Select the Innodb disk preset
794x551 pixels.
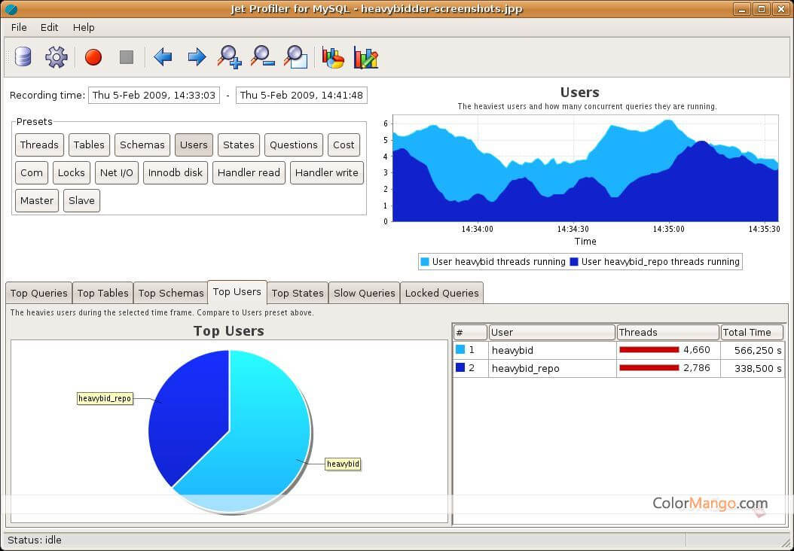(x=176, y=173)
